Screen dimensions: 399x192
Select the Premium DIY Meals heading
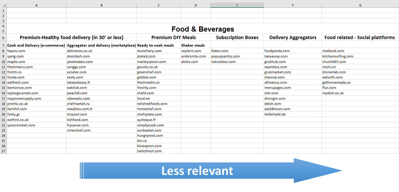[174, 38]
